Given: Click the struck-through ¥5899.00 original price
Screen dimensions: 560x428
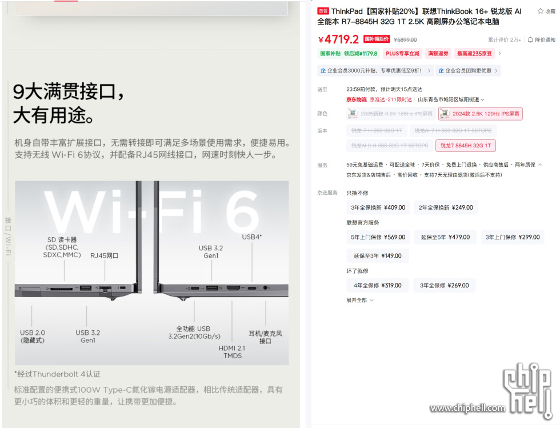Looking at the screenshot, I should (x=405, y=40).
